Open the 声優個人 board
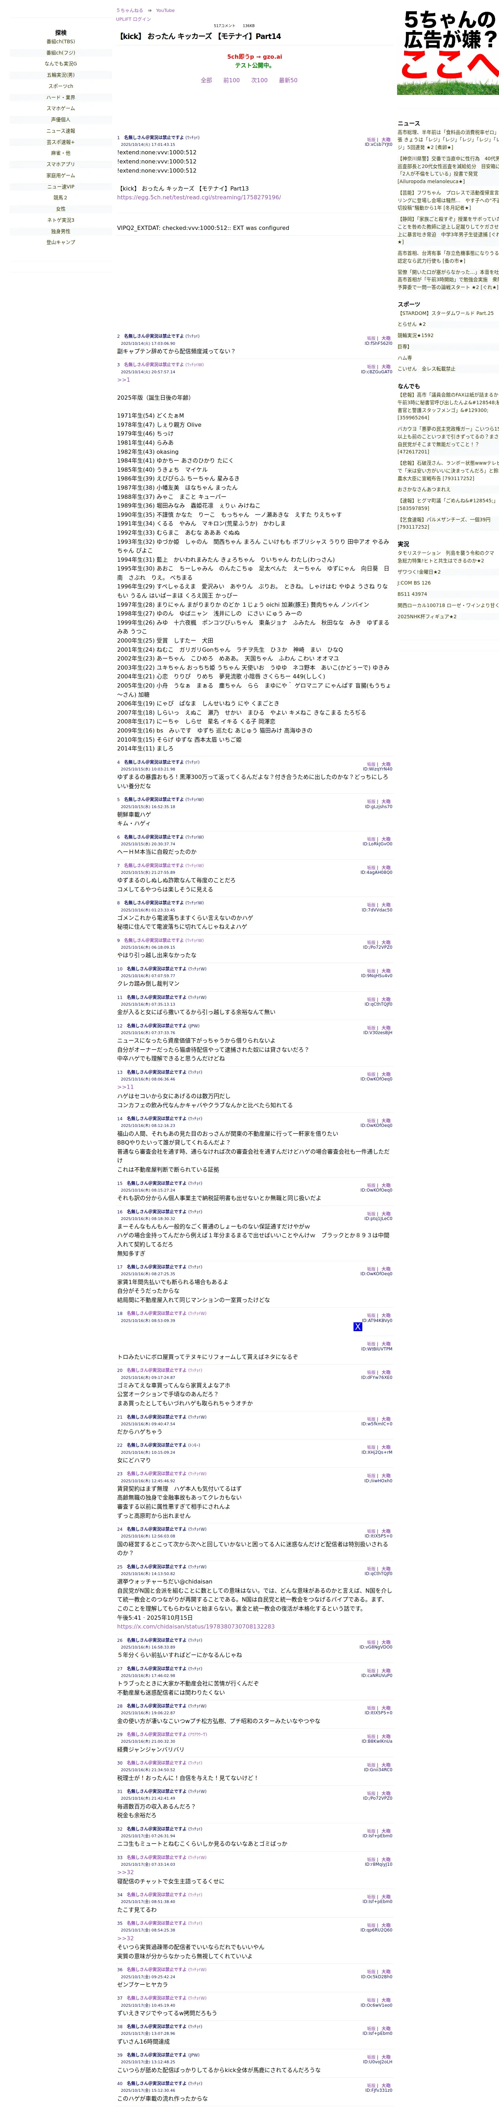This screenshot has width=499, height=2109. [x=60, y=120]
